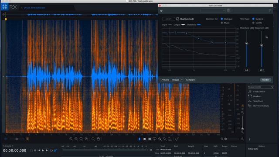Click the eye icon in Voice De-noise
This screenshot has height=157, width=279.
pyautogui.click(x=161, y=11)
